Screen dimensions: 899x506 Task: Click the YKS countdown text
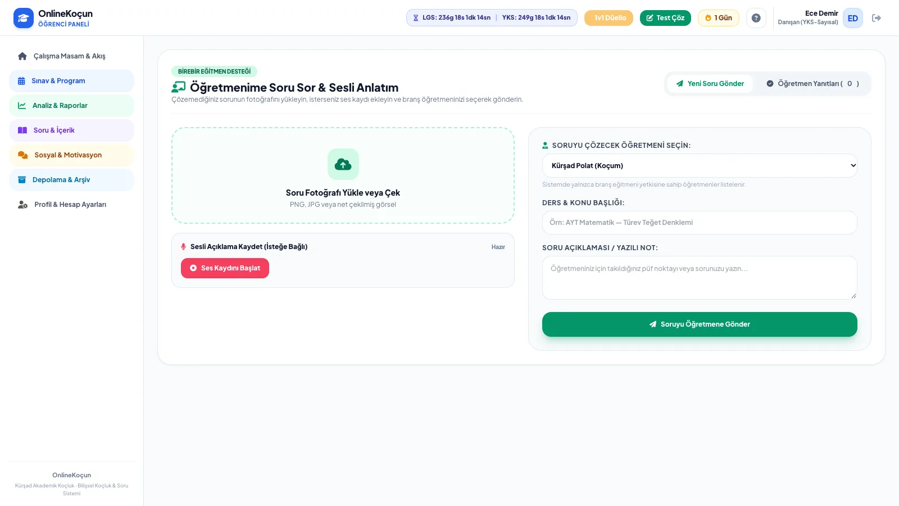pos(536,18)
